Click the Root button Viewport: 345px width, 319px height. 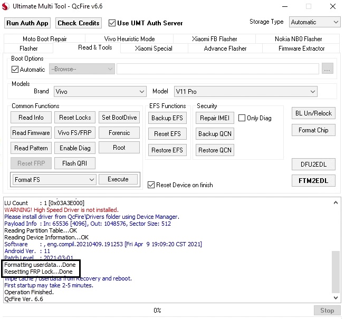pyautogui.click(x=119, y=148)
